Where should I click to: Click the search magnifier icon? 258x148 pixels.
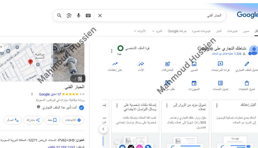click(59, 15)
